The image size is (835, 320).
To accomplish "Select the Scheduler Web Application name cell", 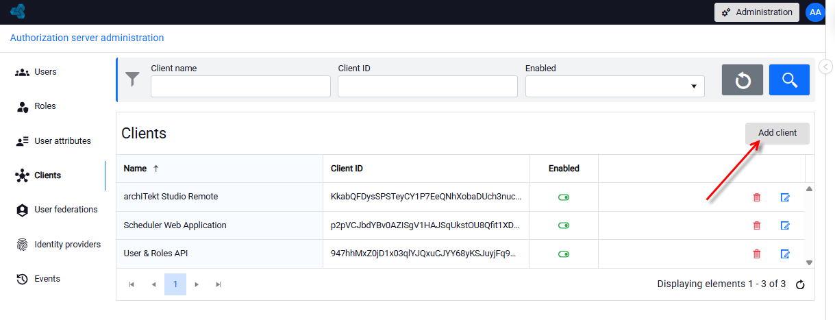I will pos(219,225).
